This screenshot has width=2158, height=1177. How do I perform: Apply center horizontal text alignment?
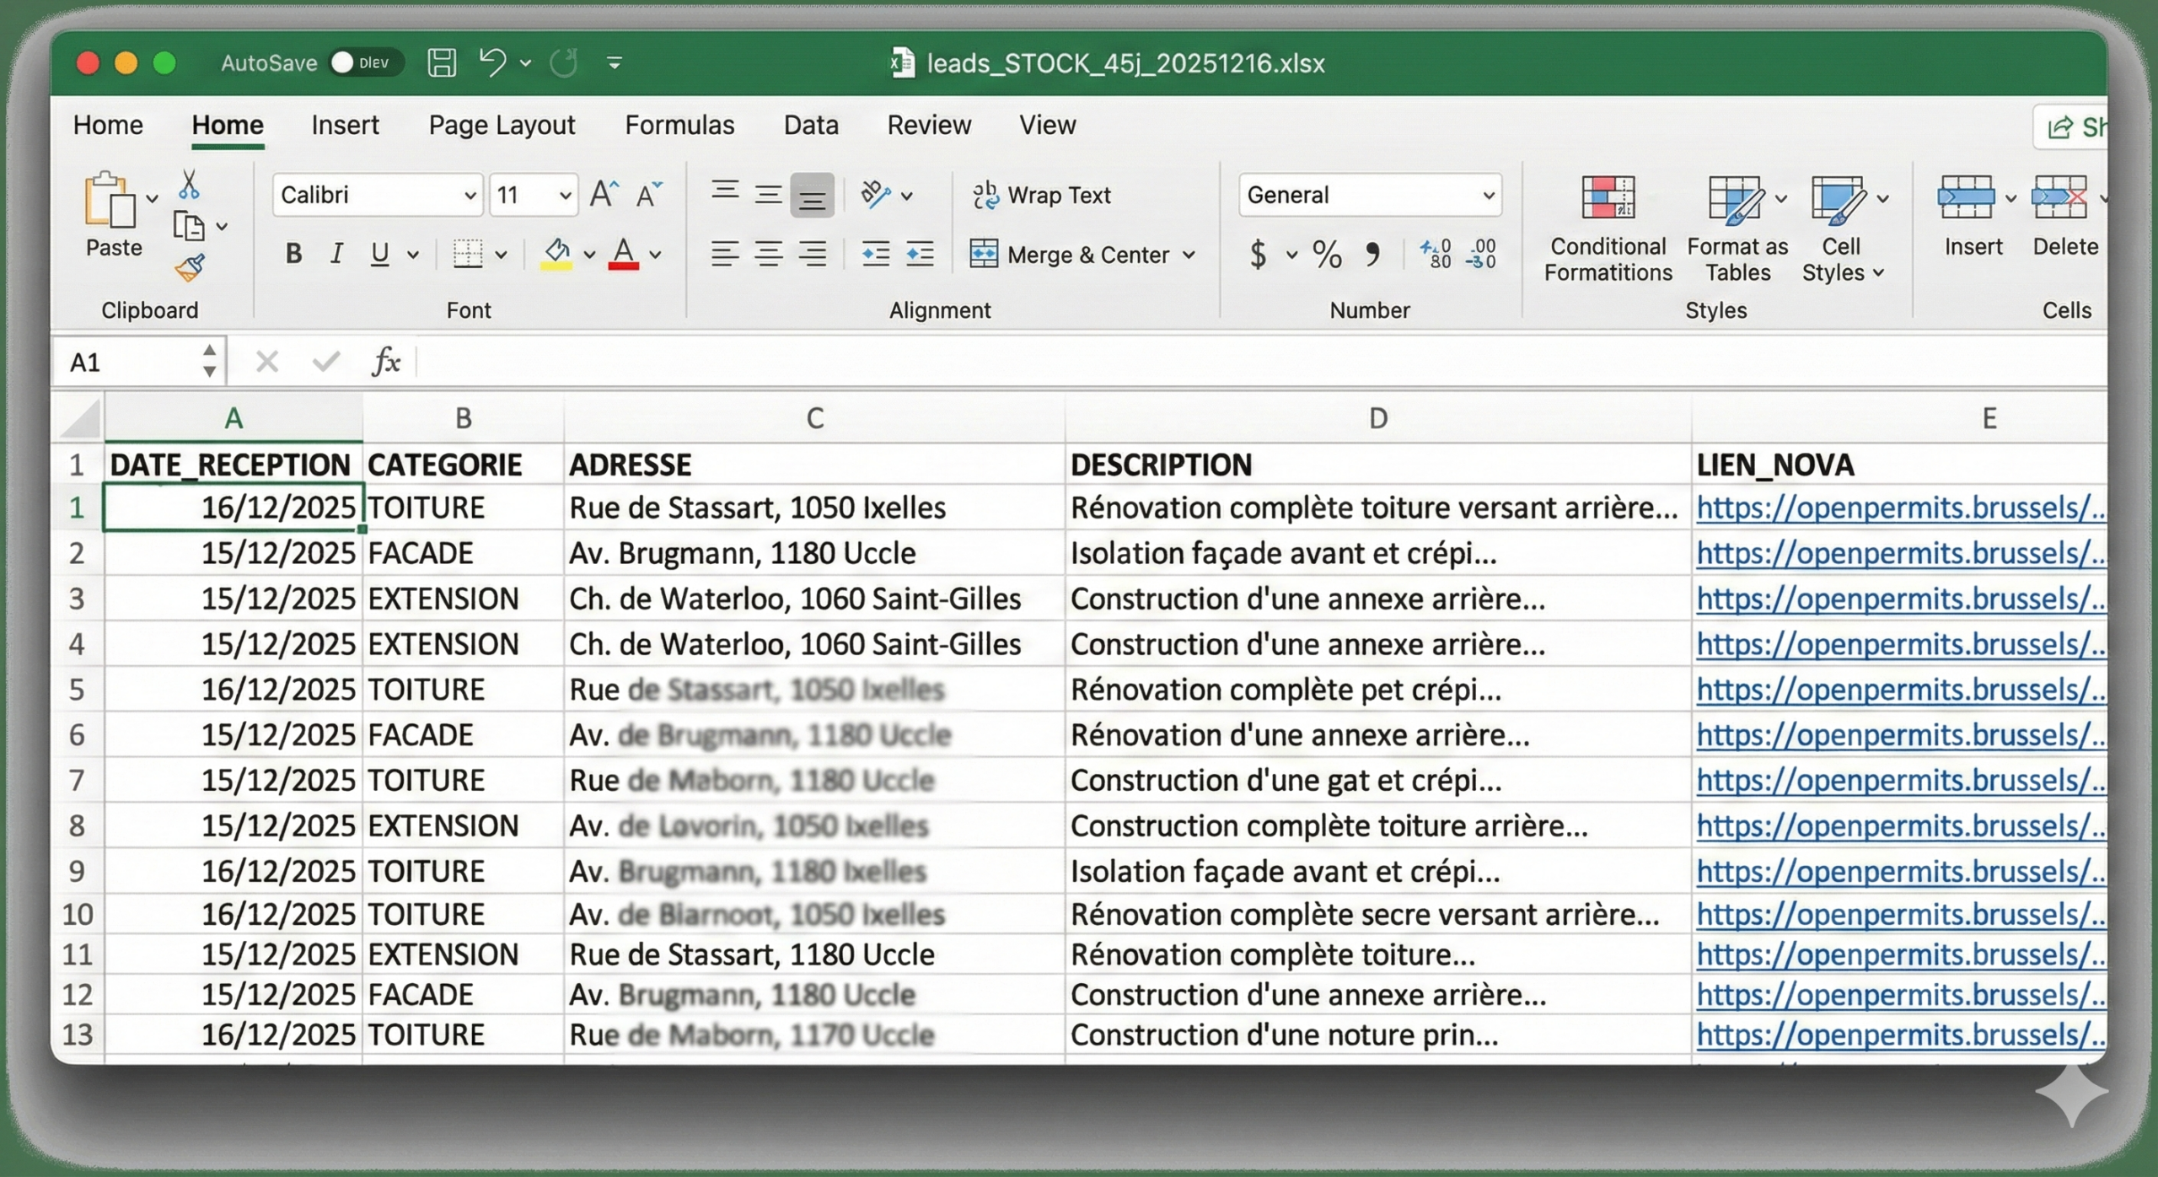[768, 254]
